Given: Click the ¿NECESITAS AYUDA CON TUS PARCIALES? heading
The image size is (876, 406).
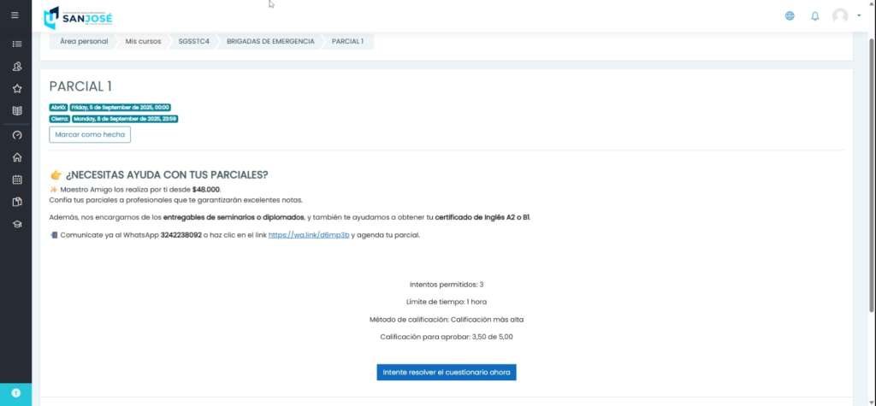Looking at the screenshot, I should [167, 175].
